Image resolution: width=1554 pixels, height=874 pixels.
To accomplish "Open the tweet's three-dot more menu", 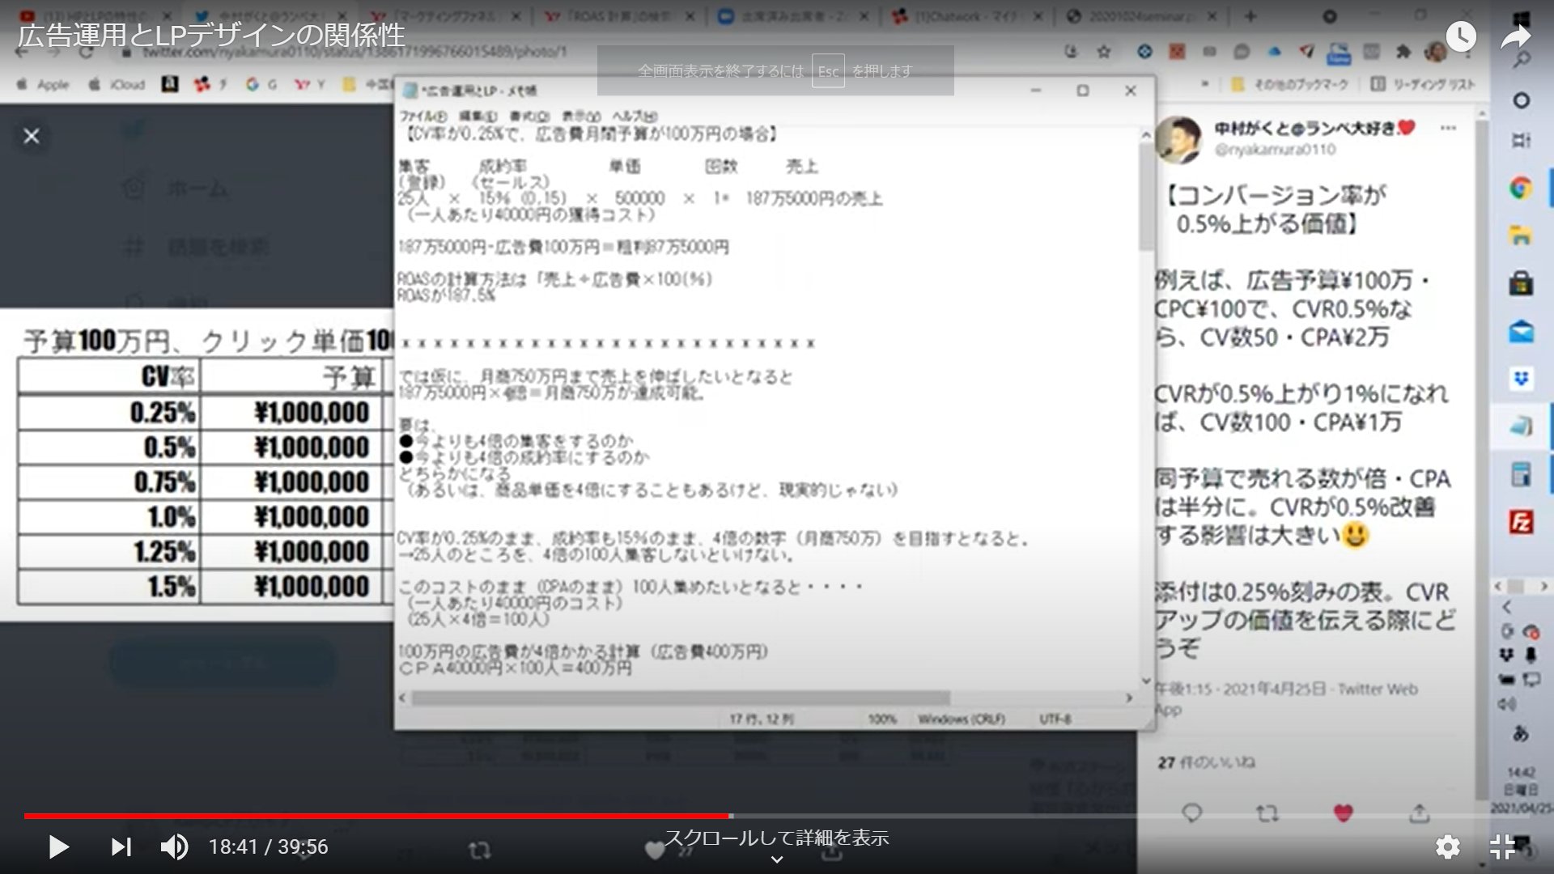I will pos(1448,128).
